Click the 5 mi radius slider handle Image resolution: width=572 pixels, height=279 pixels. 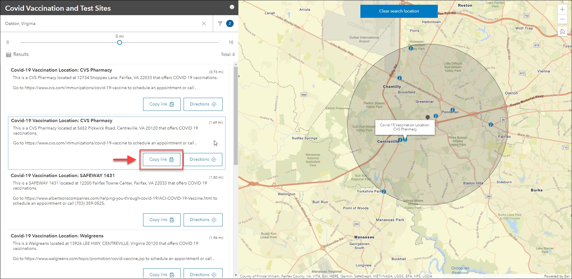pos(120,42)
